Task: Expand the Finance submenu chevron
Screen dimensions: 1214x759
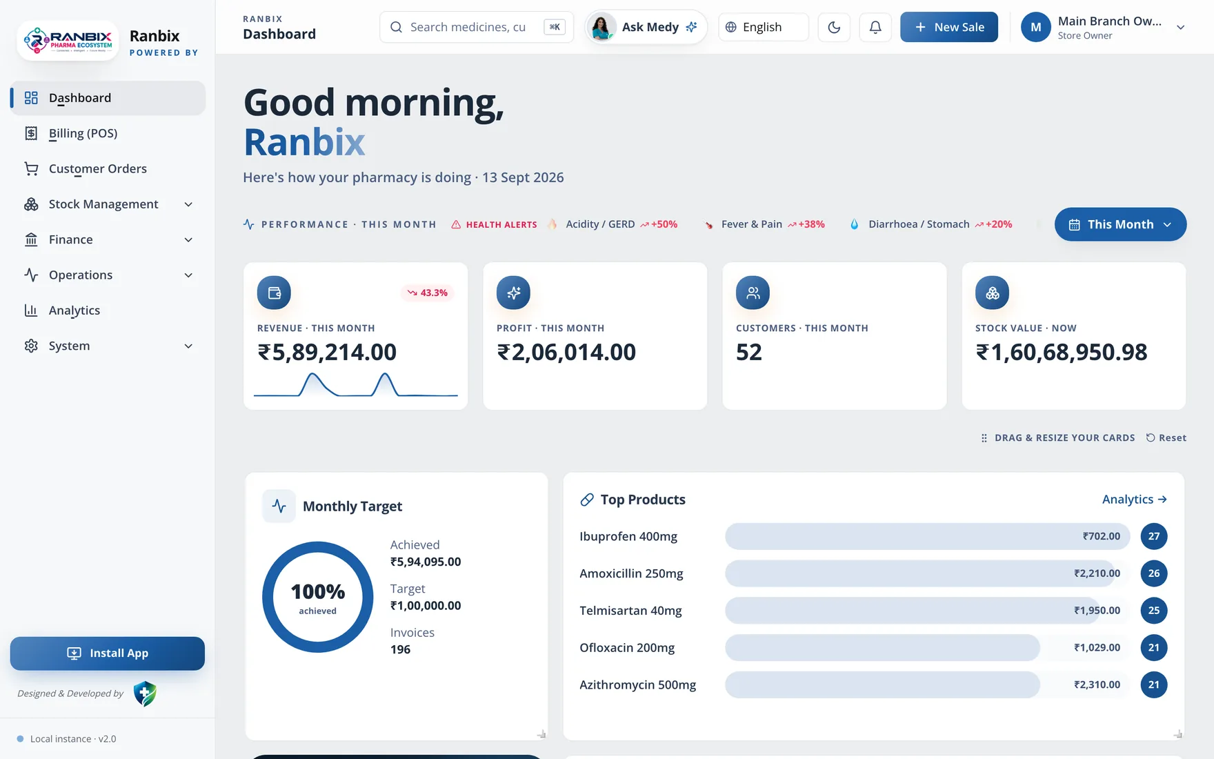Action: tap(188, 239)
